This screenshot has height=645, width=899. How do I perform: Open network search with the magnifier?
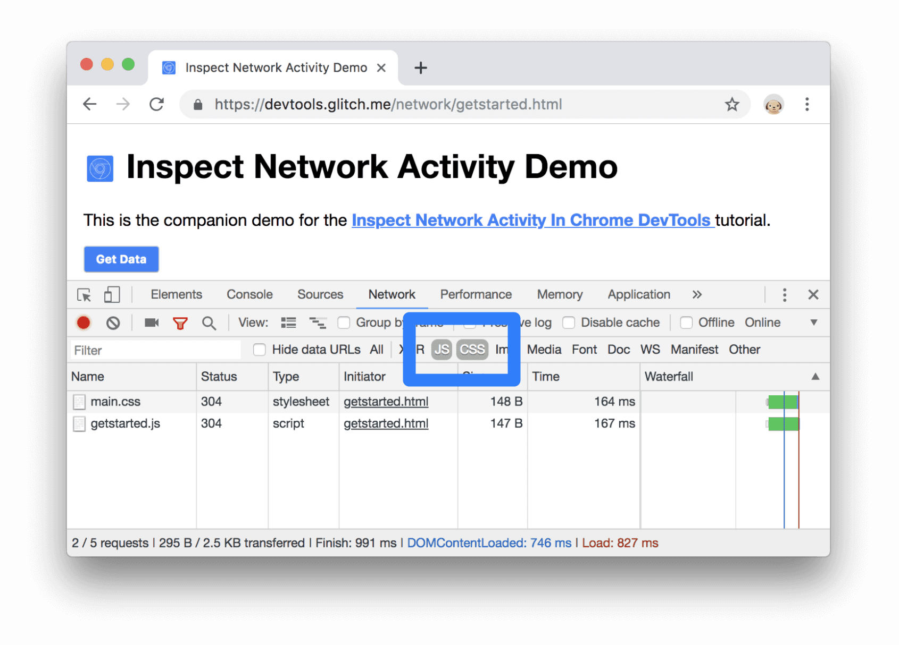[x=209, y=323]
